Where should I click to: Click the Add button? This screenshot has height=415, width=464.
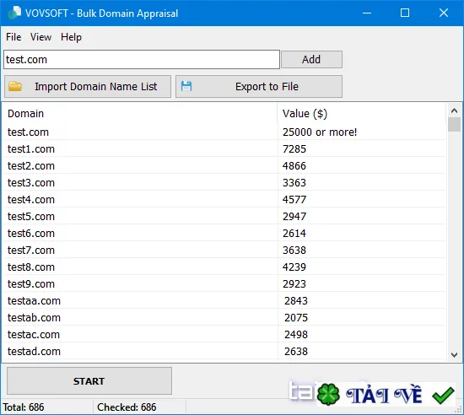point(311,59)
